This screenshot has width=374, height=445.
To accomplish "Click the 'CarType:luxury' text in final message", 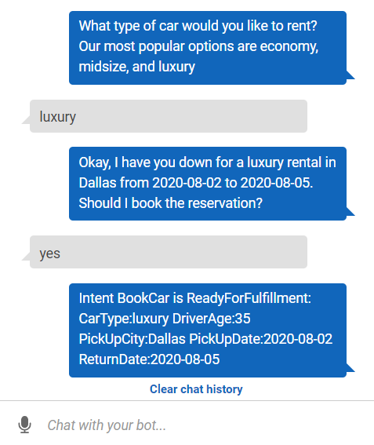I will 124,319.
